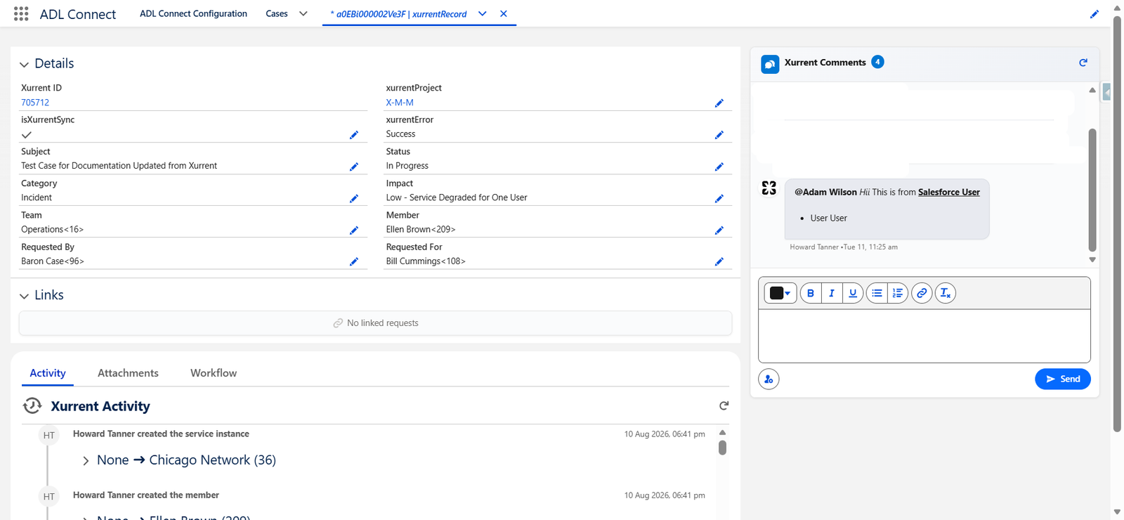Click the comment count badge 4

pyautogui.click(x=877, y=62)
